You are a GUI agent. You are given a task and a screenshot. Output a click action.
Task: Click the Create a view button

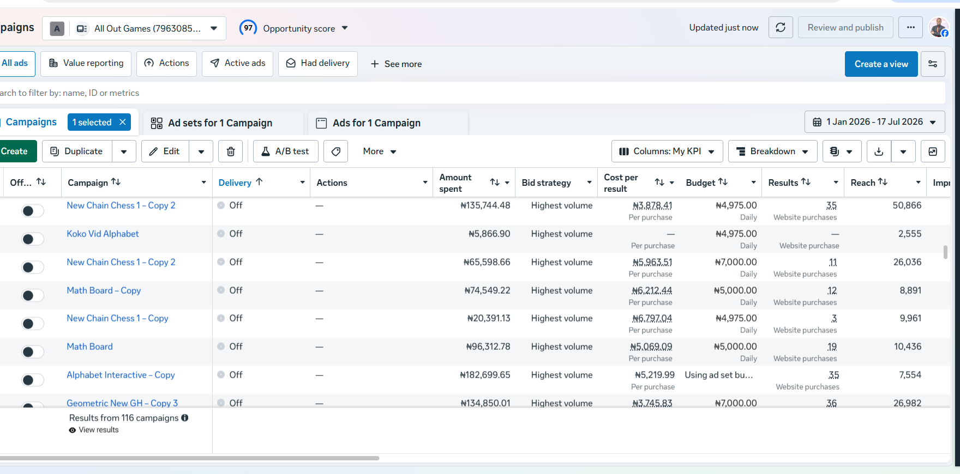pyautogui.click(x=881, y=64)
